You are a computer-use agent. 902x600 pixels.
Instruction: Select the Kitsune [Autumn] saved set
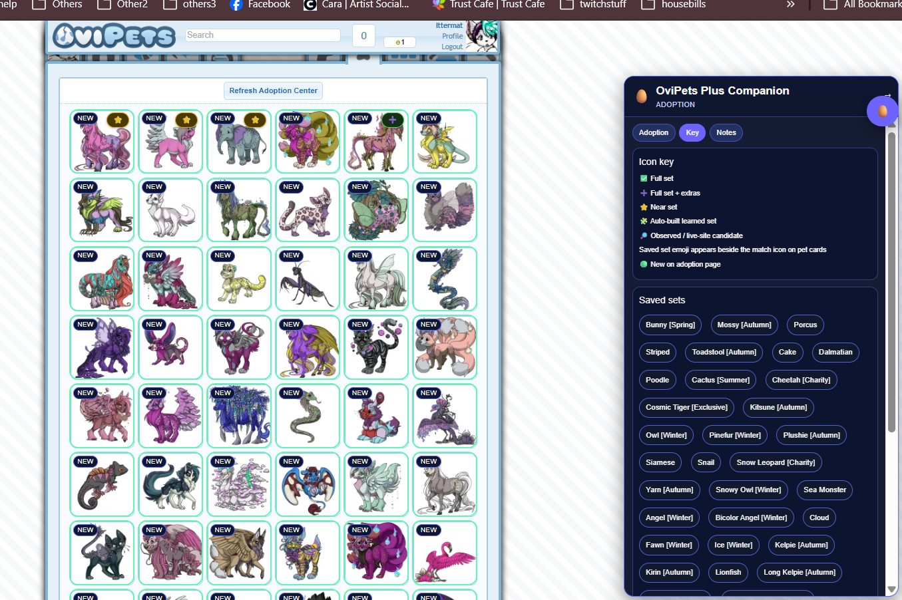point(778,407)
